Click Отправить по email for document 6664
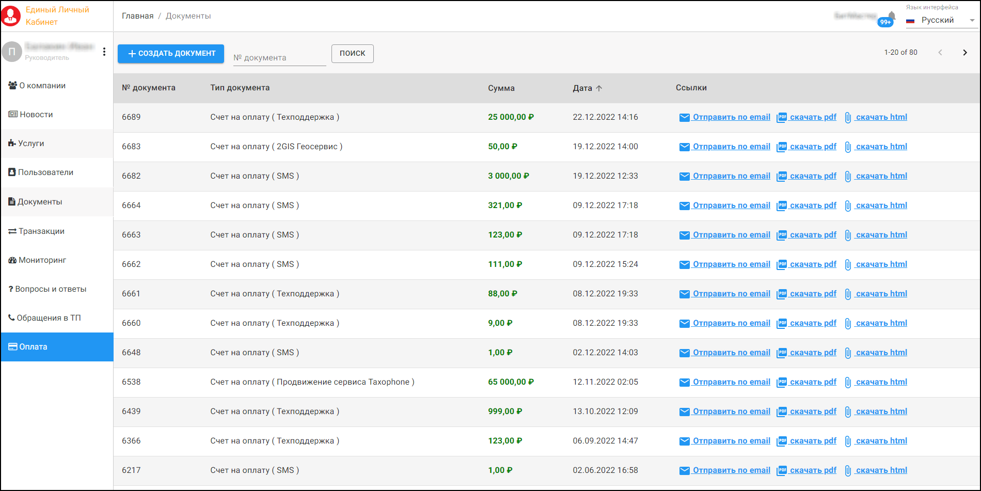Image resolution: width=981 pixels, height=491 pixels. 731,205
